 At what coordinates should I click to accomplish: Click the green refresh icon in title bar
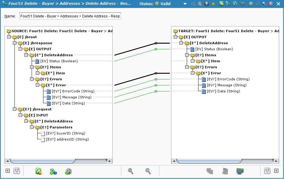click(x=251, y=4)
